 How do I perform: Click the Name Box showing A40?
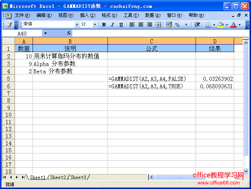(x=22, y=33)
